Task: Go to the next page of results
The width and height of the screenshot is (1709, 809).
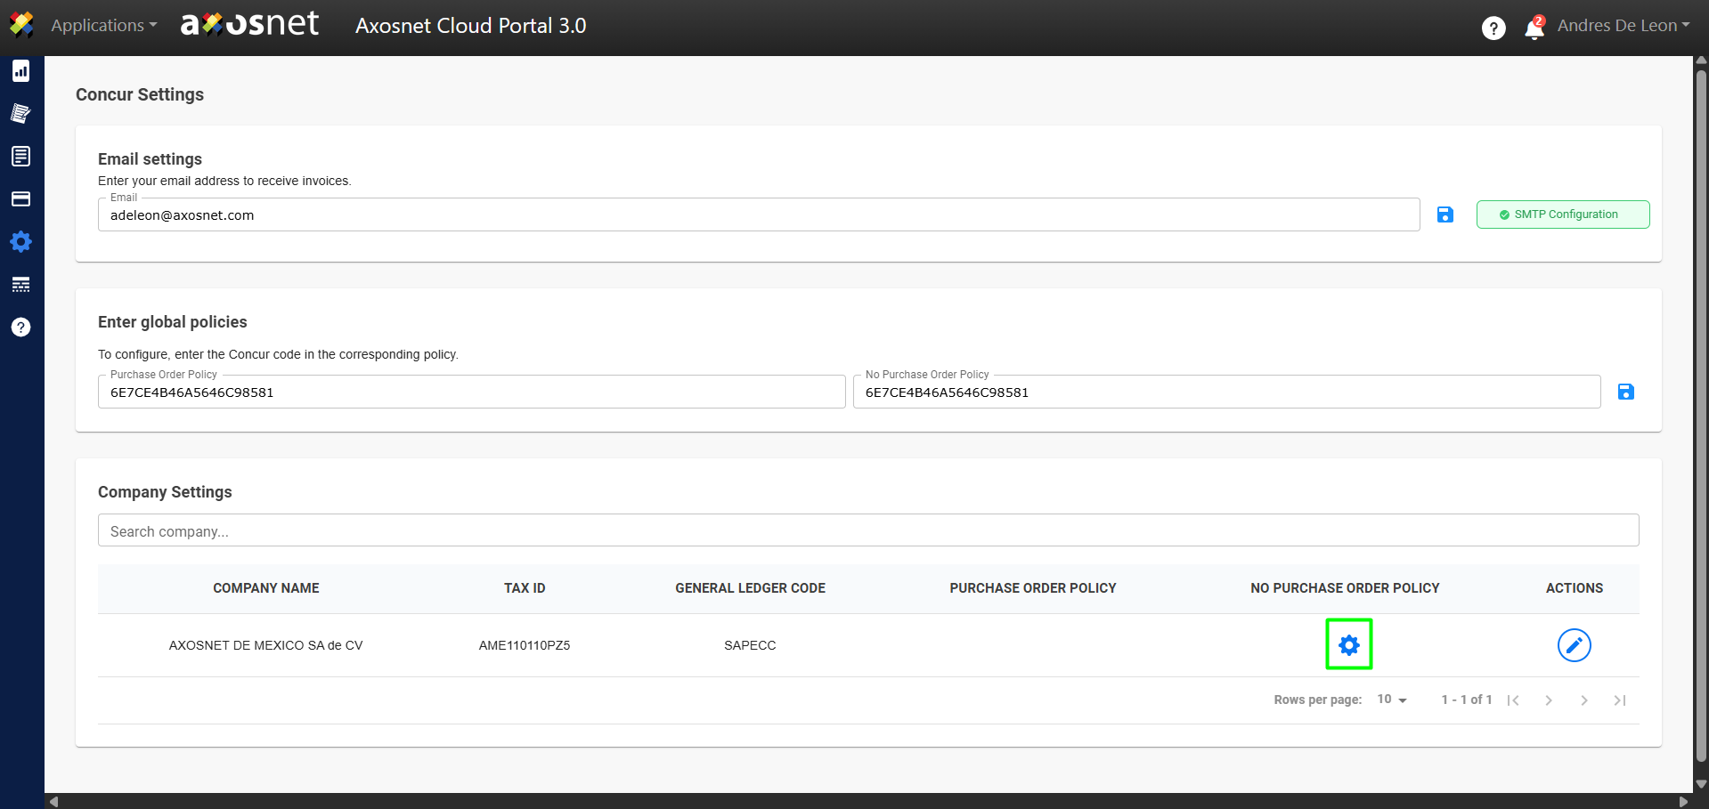Action: coord(1584,700)
